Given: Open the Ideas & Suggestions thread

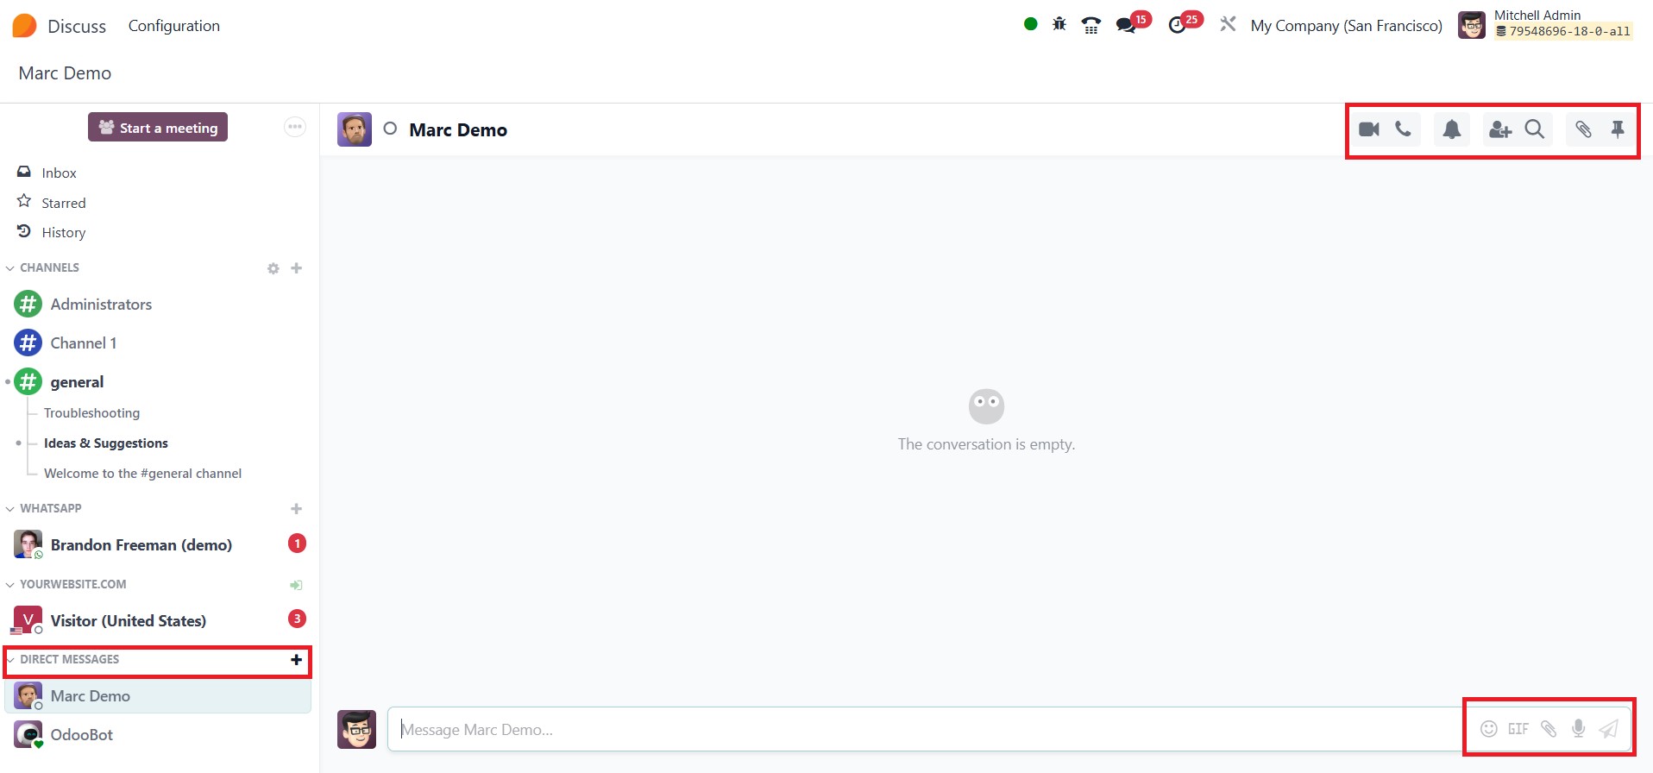Looking at the screenshot, I should [106, 443].
